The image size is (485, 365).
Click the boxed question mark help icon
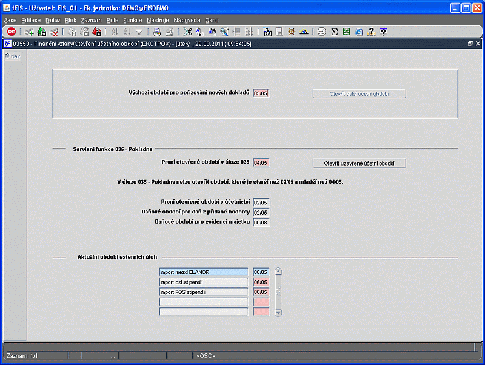click(x=384, y=32)
